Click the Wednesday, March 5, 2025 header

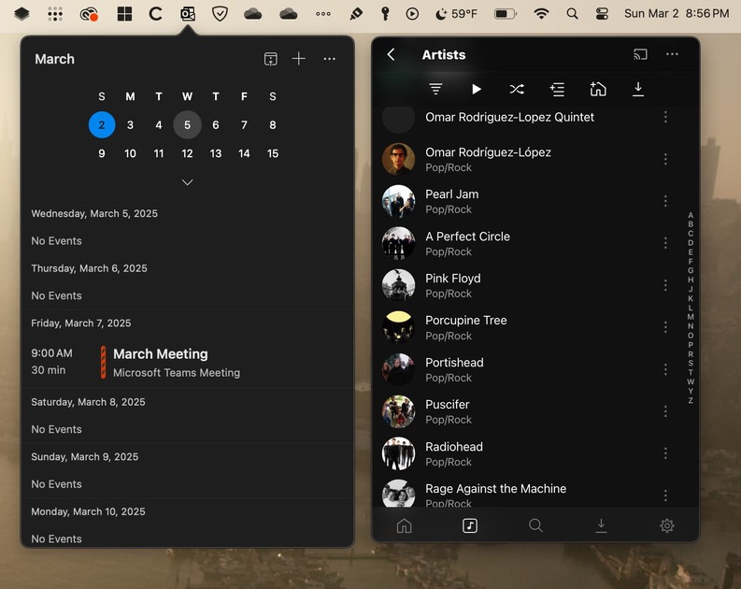point(94,214)
